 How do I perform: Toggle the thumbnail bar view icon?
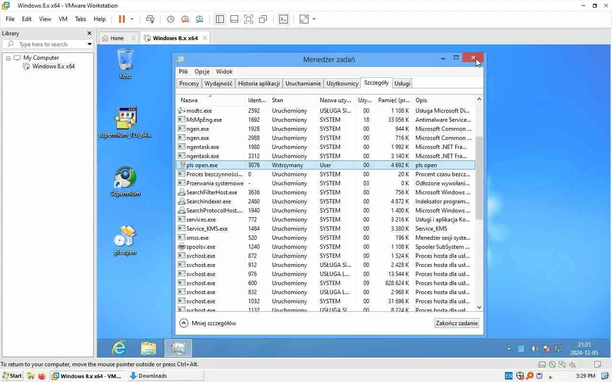point(234,19)
